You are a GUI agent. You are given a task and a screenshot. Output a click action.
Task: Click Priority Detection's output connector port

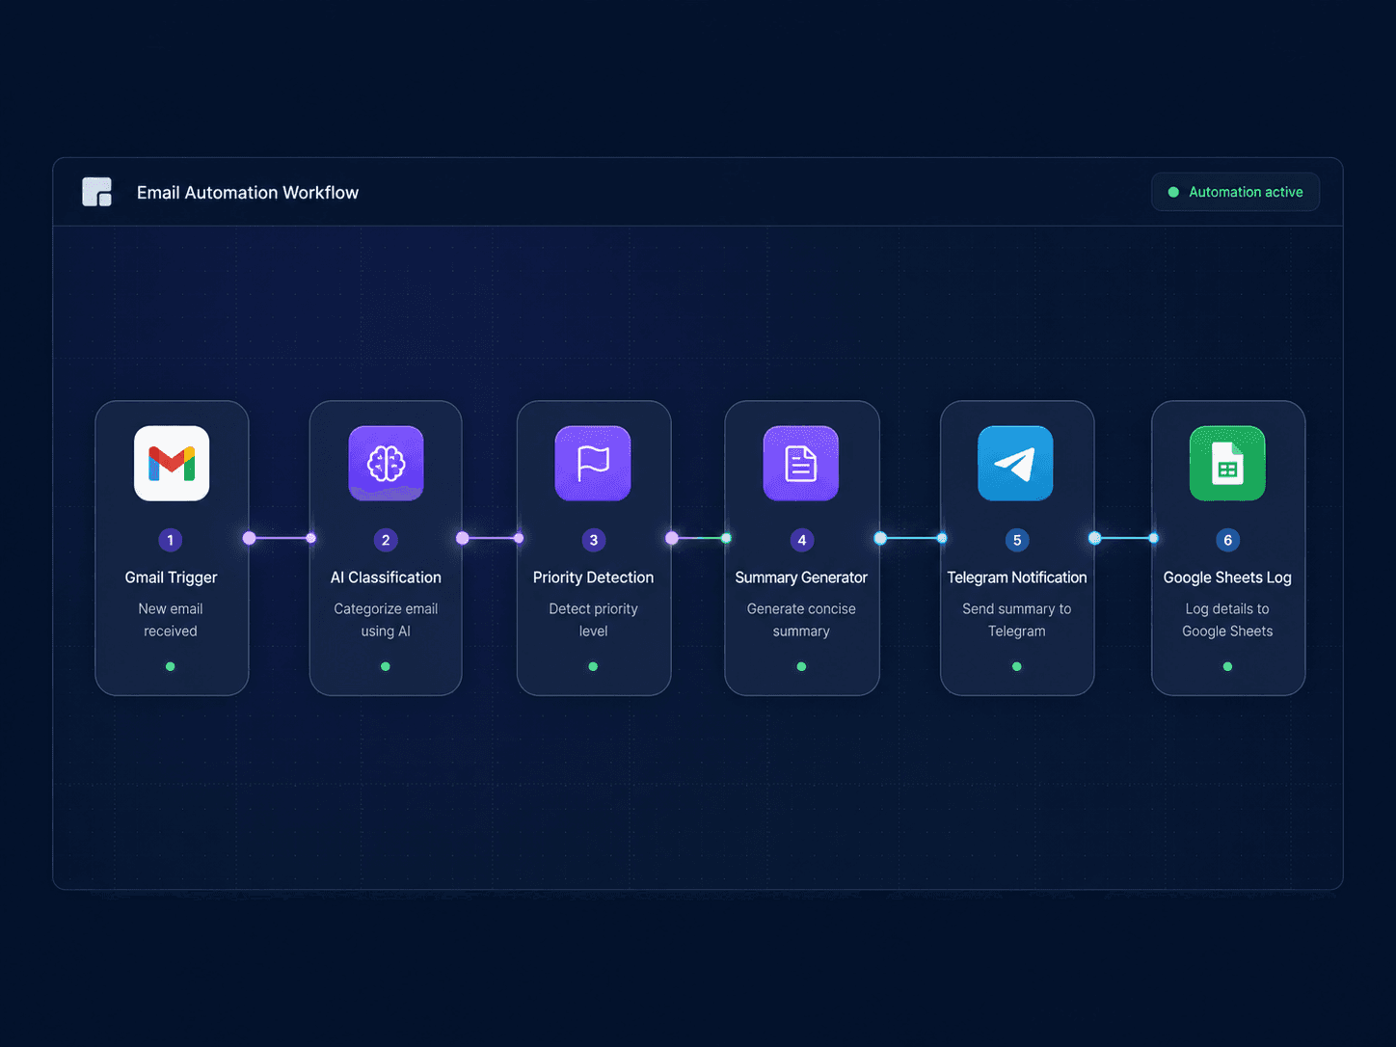coord(672,538)
